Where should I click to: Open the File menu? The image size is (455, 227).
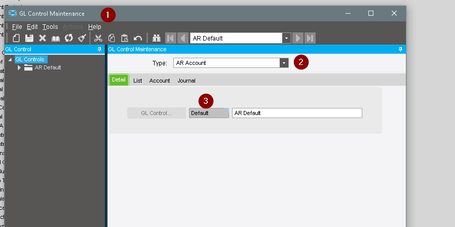click(x=17, y=27)
